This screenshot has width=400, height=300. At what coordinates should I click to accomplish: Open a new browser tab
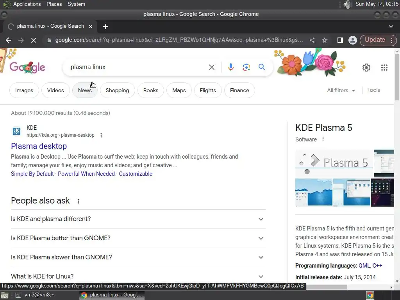tap(105, 27)
